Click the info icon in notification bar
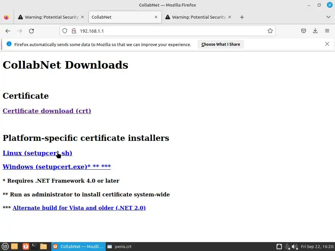This screenshot has height=251, width=335. click(9, 44)
